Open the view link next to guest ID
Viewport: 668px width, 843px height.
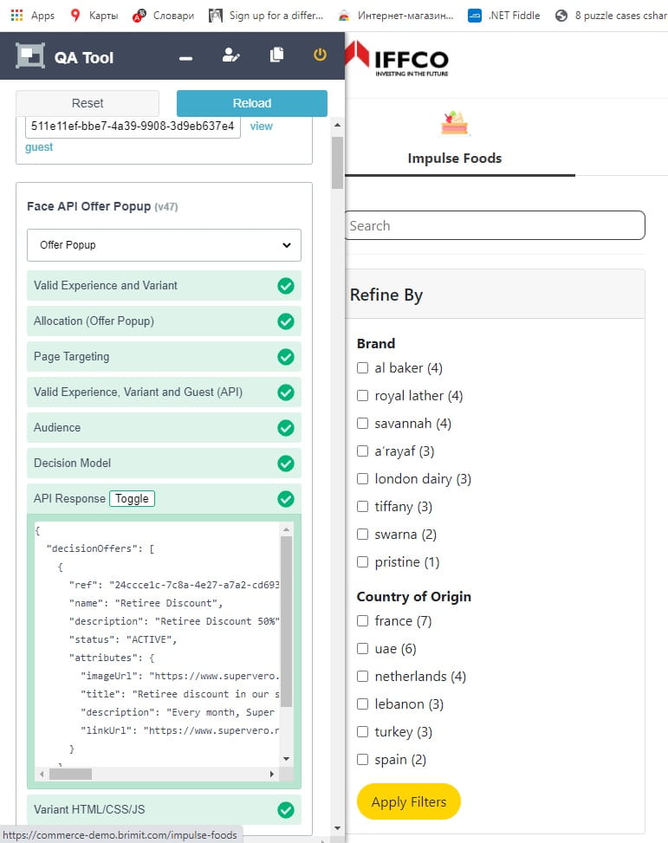[x=262, y=126]
